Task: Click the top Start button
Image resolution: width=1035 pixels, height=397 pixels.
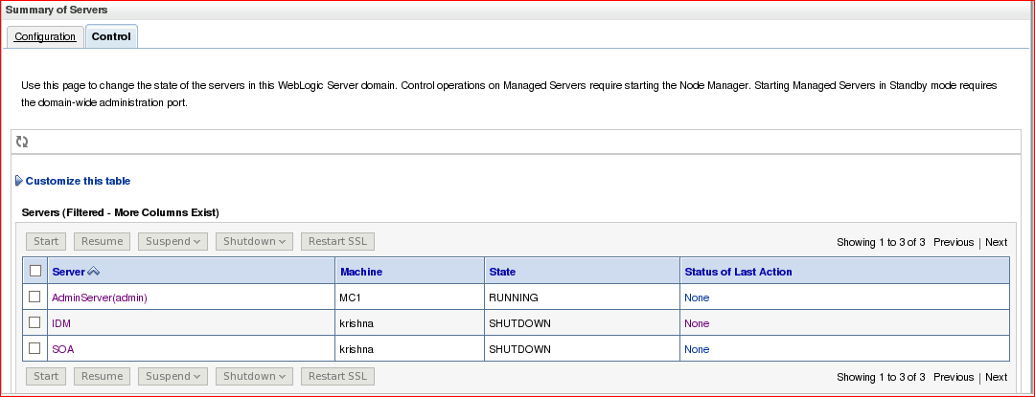Action: [46, 242]
